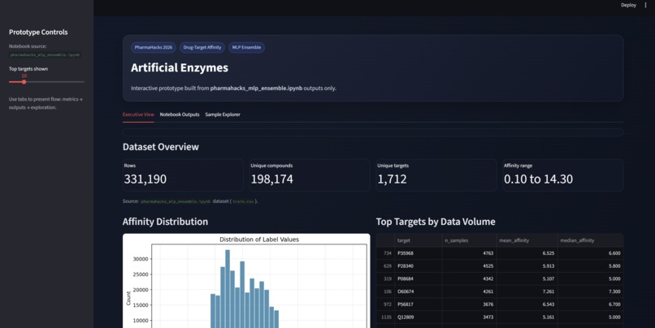Click mean_affinity value 5.913
The height and width of the screenshot is (328, 655).
coord(527,265)
